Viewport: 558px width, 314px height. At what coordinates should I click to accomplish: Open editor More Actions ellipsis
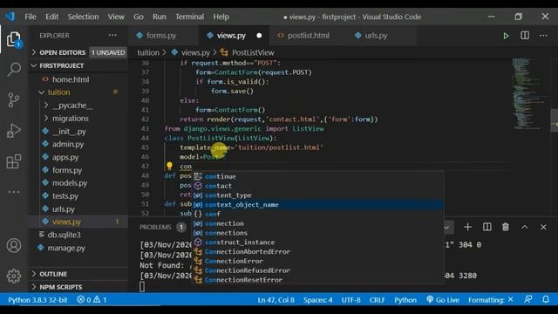(543, 35)
